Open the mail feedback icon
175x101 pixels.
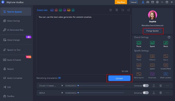pyautogui.click(x=152, y=2)
